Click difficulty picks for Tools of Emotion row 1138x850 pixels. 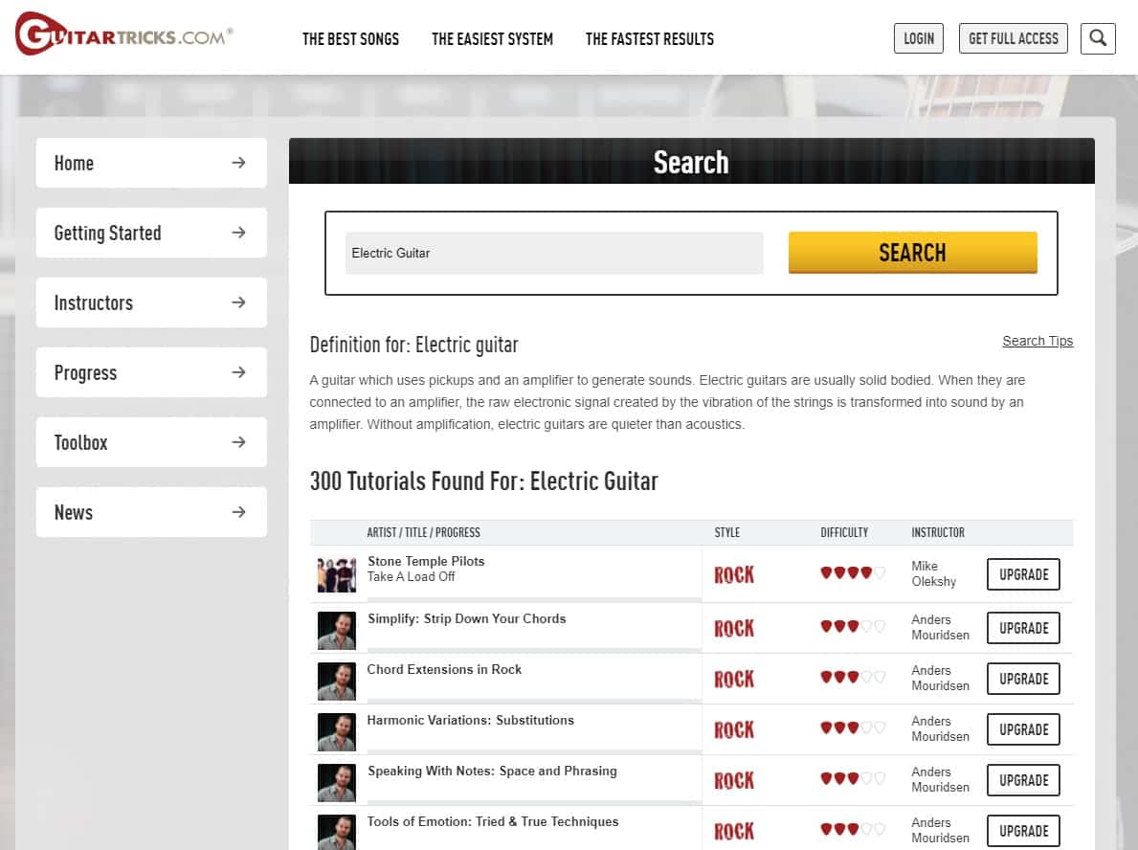point(853,829)
